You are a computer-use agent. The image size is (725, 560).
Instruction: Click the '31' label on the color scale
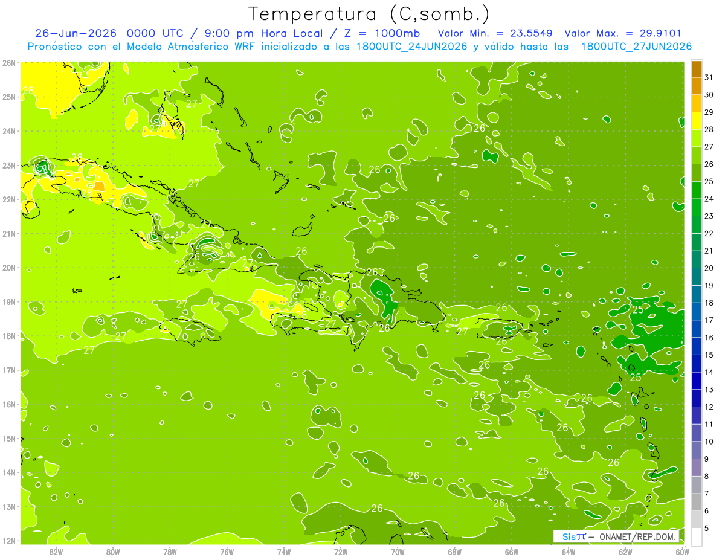709,77
